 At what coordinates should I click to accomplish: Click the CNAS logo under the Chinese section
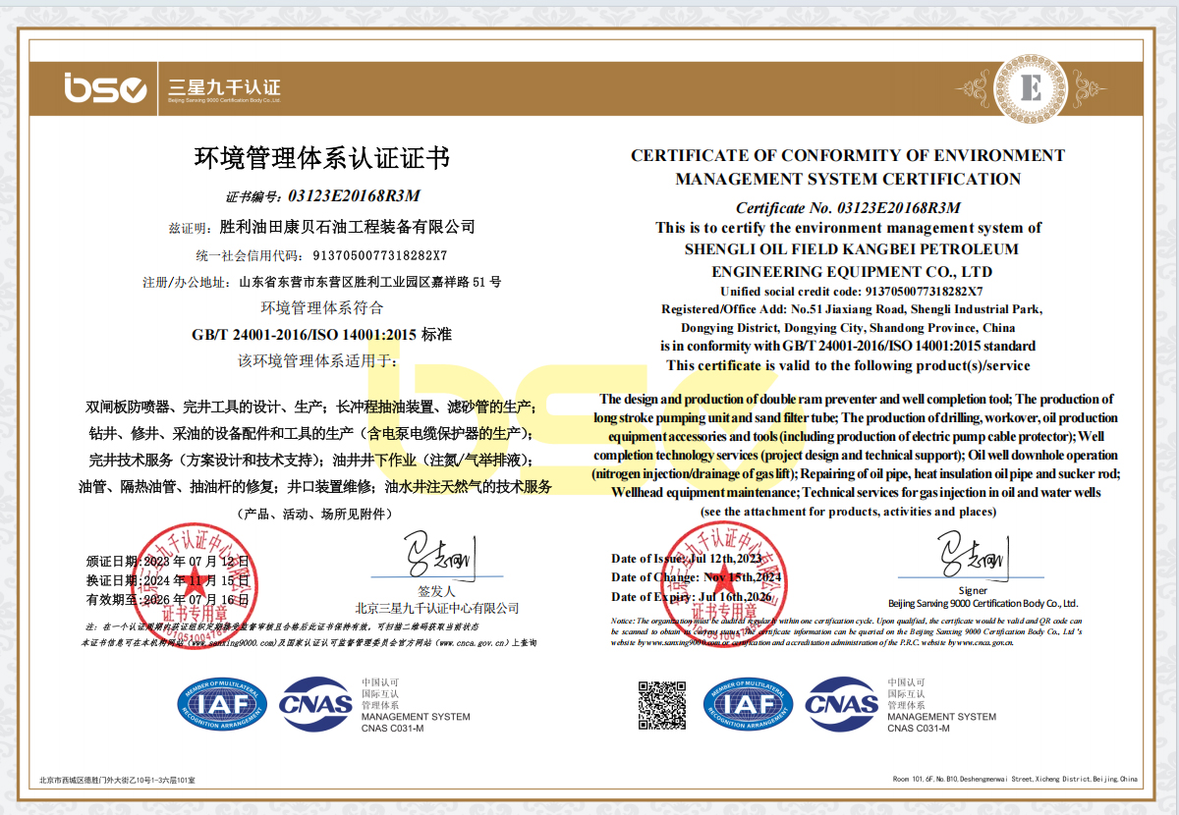[315, 704]
